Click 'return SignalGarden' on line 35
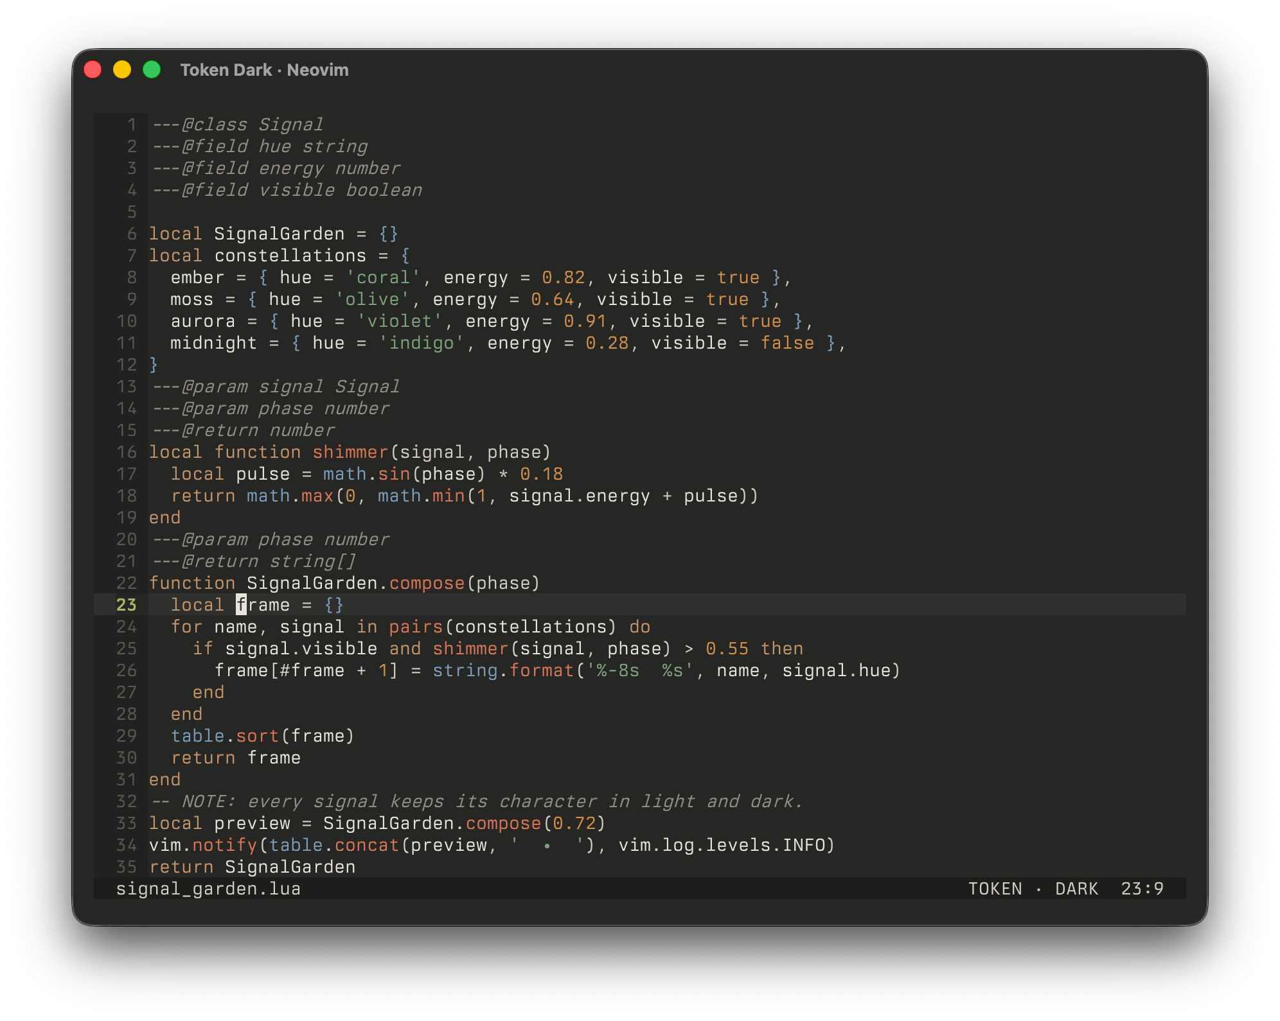The height and width of the screenshot is (1021, 1280). click(253, 867)
